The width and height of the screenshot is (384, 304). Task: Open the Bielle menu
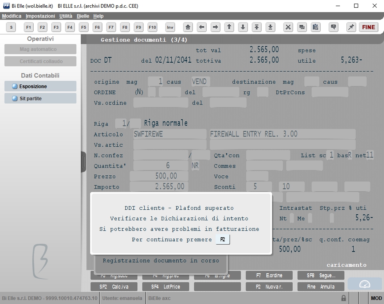point(83,16)
